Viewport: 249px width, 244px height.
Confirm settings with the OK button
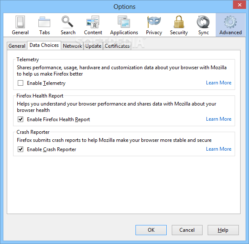(x=151, y=230)
